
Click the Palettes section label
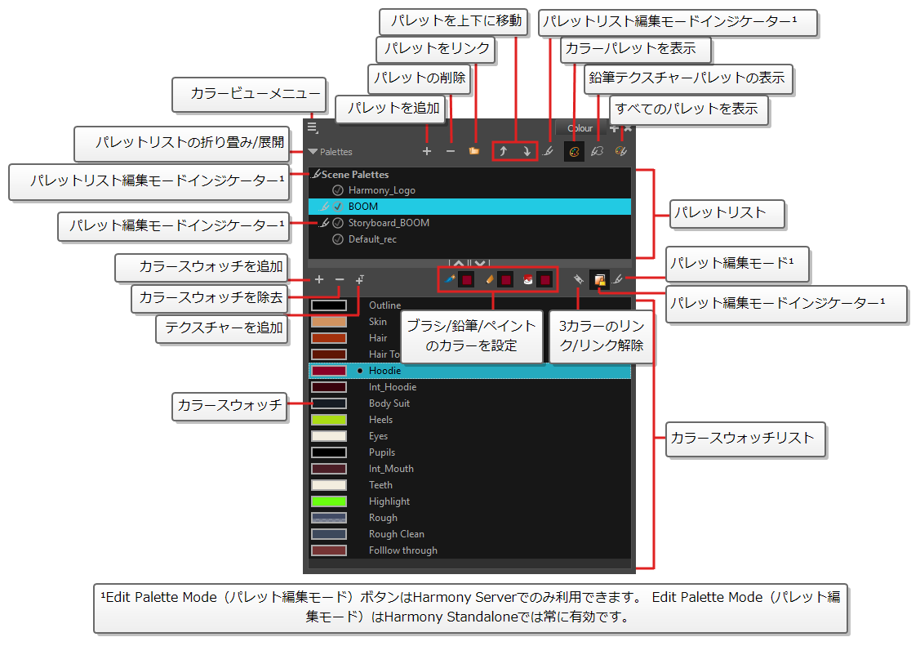[x=336, y=152]
